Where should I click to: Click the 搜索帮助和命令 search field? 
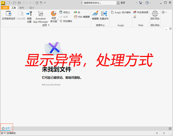coord(99,3)
